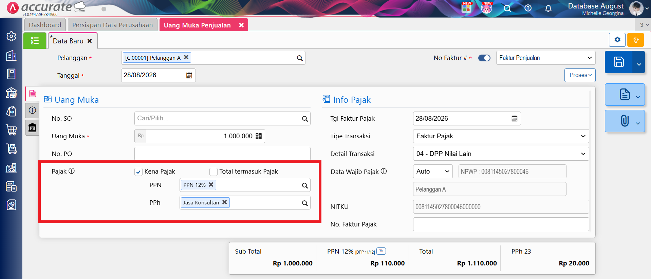651x279 pixels.
Task: Click the Uang Muka amount field
Action: (200, 136)
